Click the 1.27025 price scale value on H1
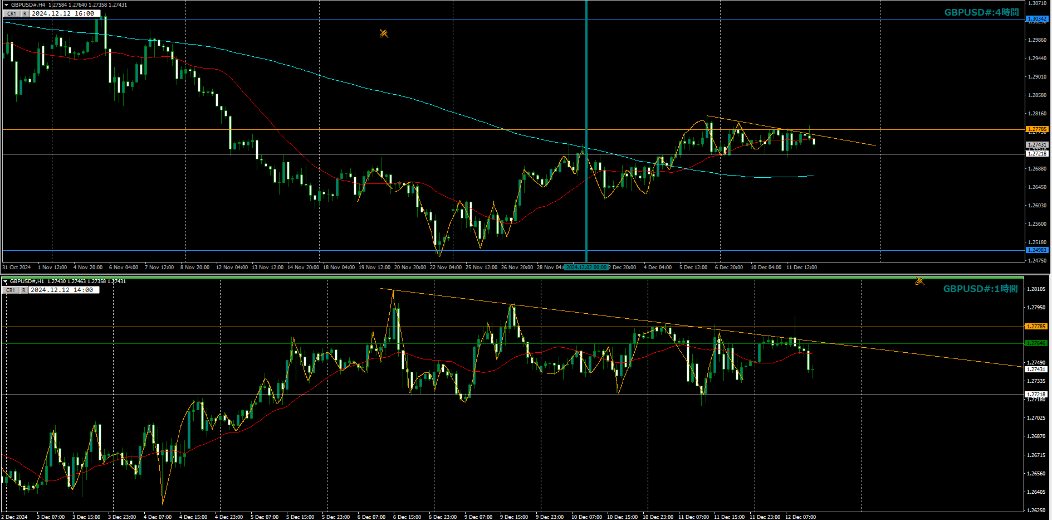 (x=1036, y=418)
